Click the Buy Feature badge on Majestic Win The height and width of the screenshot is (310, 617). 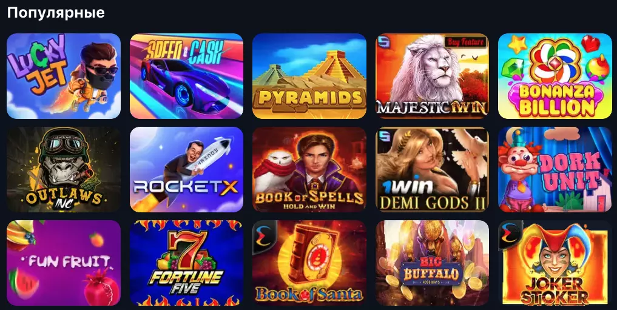(x=465, y=42)
